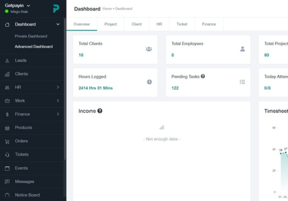Collapse the Dashboard sidebar menu chevron

pos(58,24)
